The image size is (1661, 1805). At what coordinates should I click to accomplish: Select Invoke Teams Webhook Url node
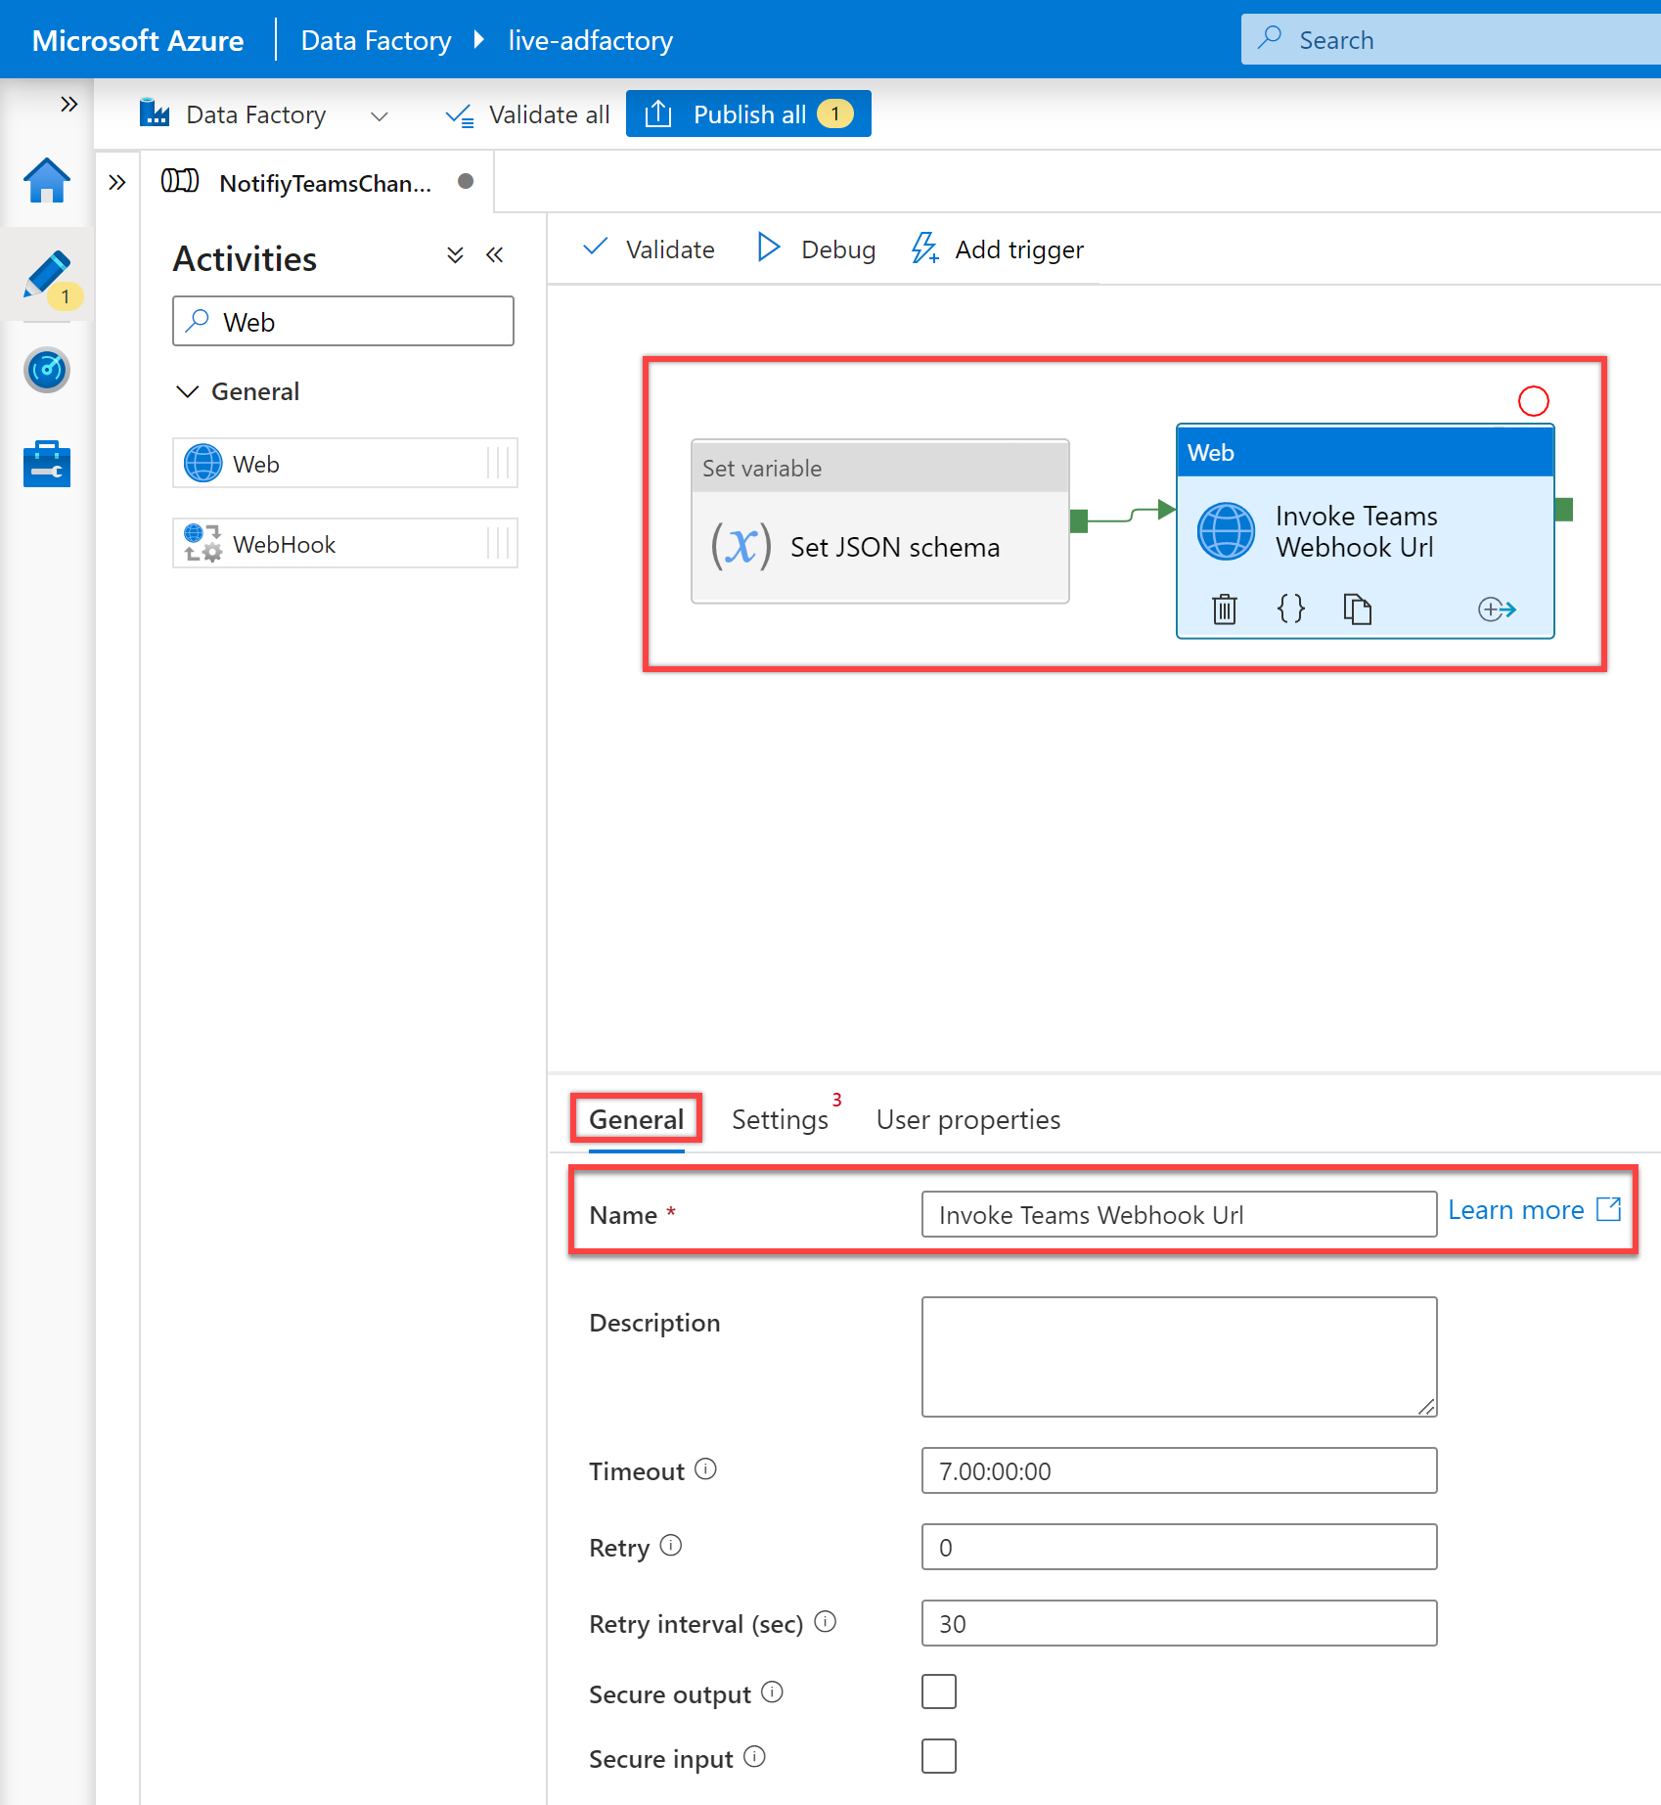click(x=1366, y=531)
